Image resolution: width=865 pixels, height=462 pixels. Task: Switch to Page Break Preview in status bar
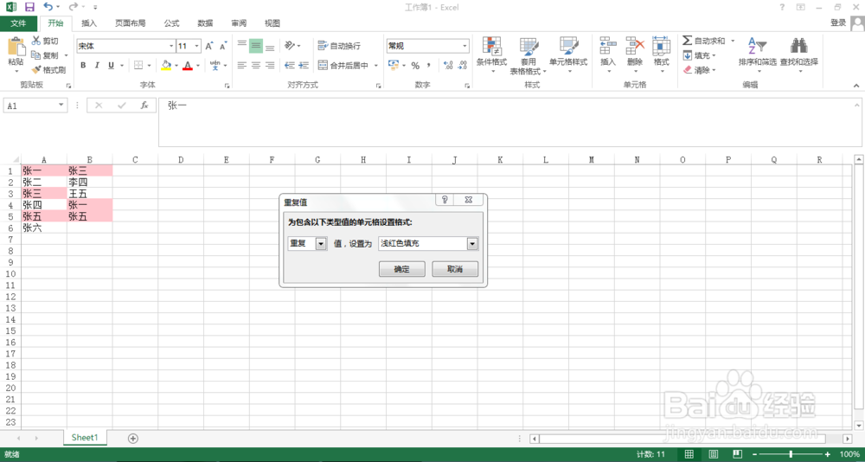(x=738, y=453)
